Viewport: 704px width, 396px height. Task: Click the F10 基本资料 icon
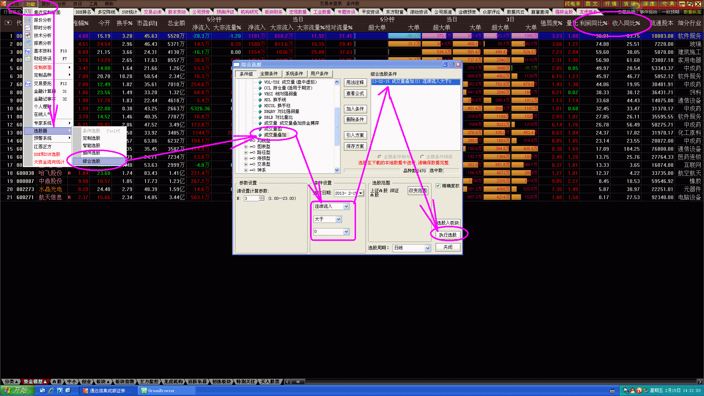click(28, 51)
